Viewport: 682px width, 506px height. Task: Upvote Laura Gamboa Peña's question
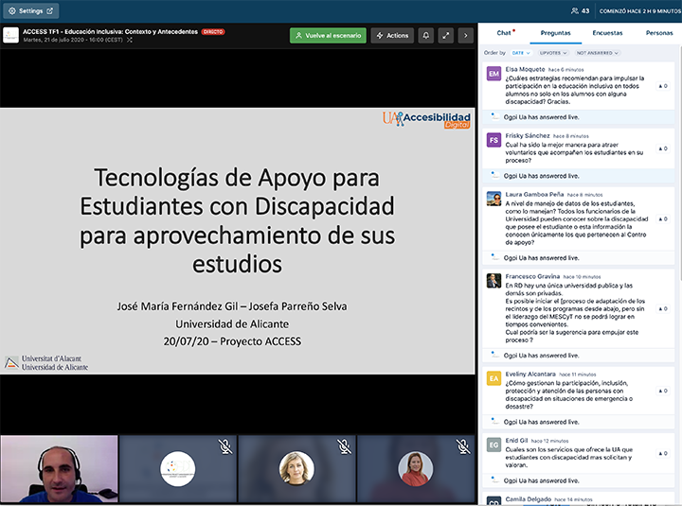[663, 218]
